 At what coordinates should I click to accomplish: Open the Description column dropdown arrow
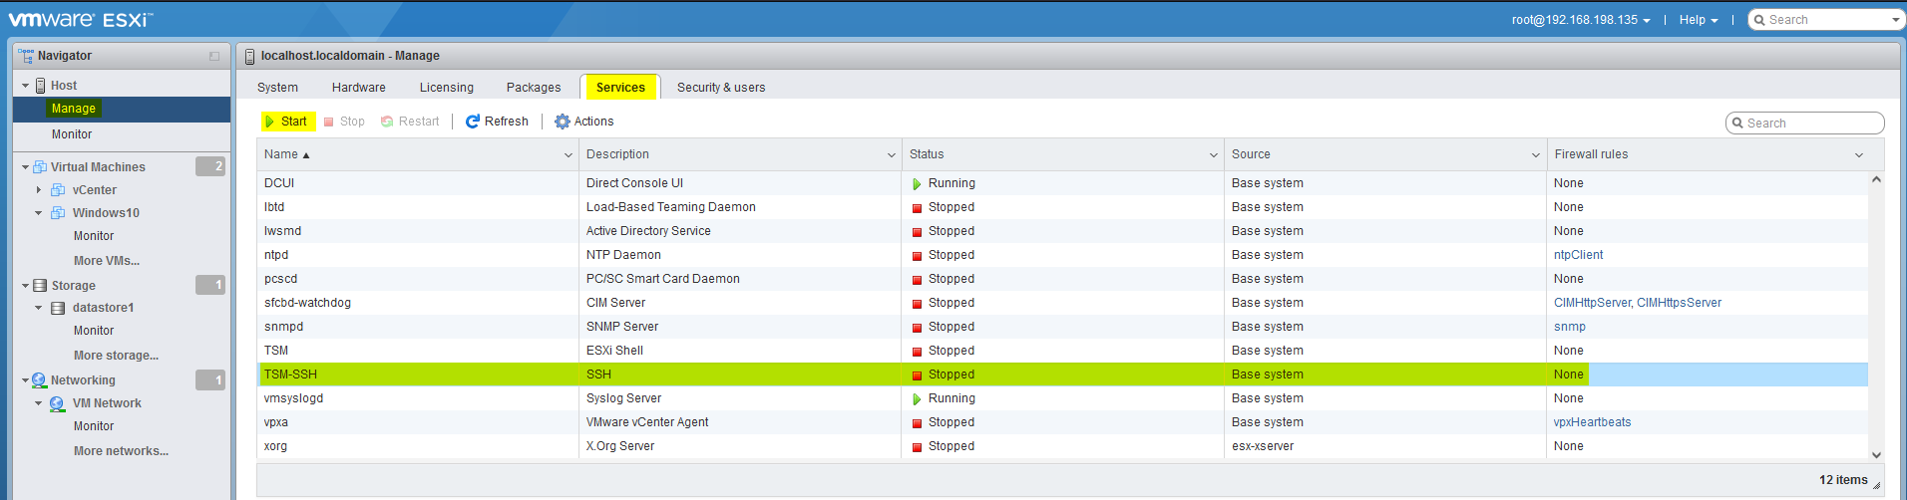click(892, 155)
